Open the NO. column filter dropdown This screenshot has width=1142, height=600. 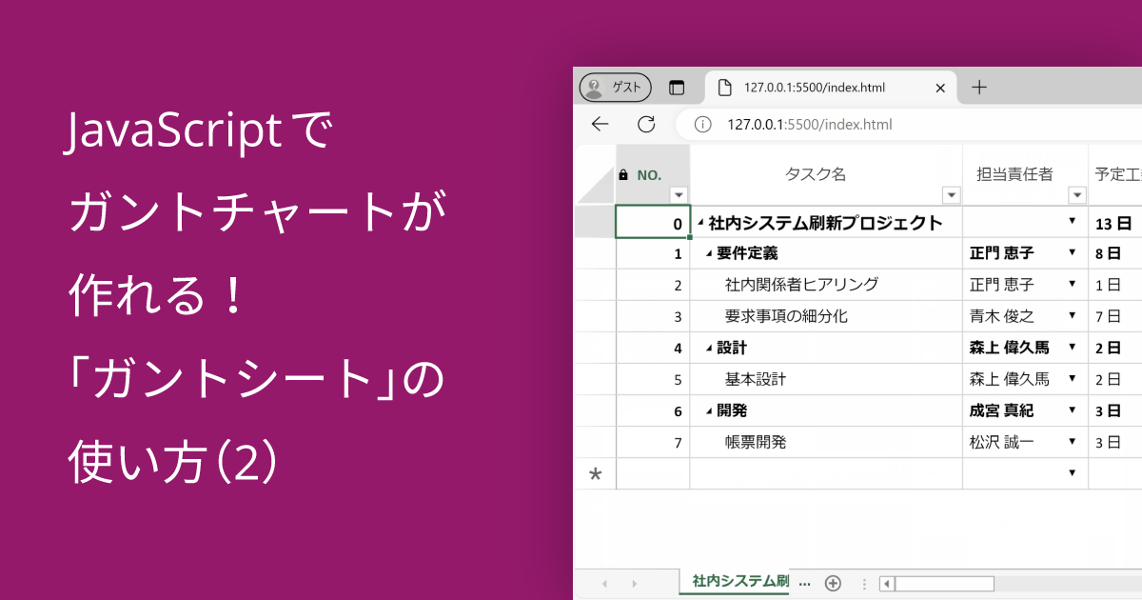(x=679, y=194)
